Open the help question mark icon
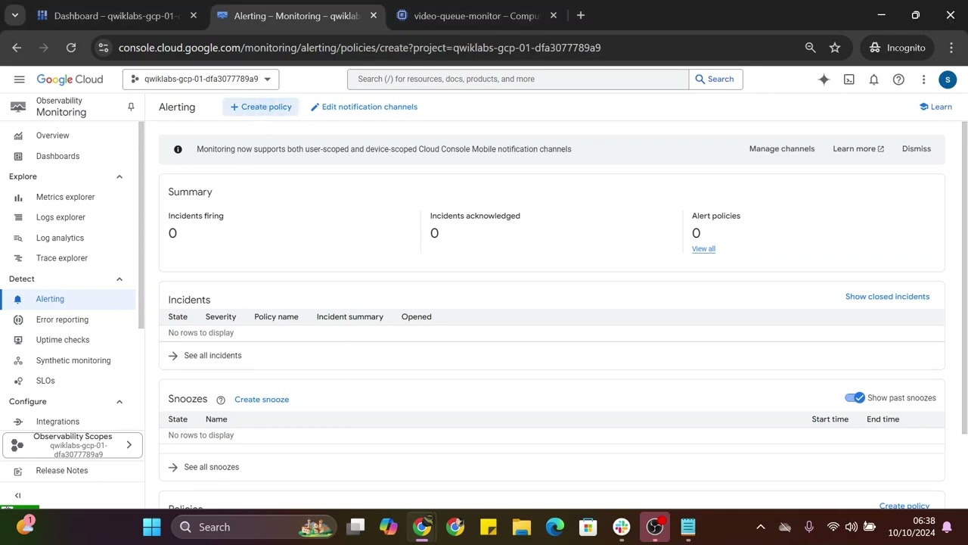This screenshot has height=545, width=968. 898,79
